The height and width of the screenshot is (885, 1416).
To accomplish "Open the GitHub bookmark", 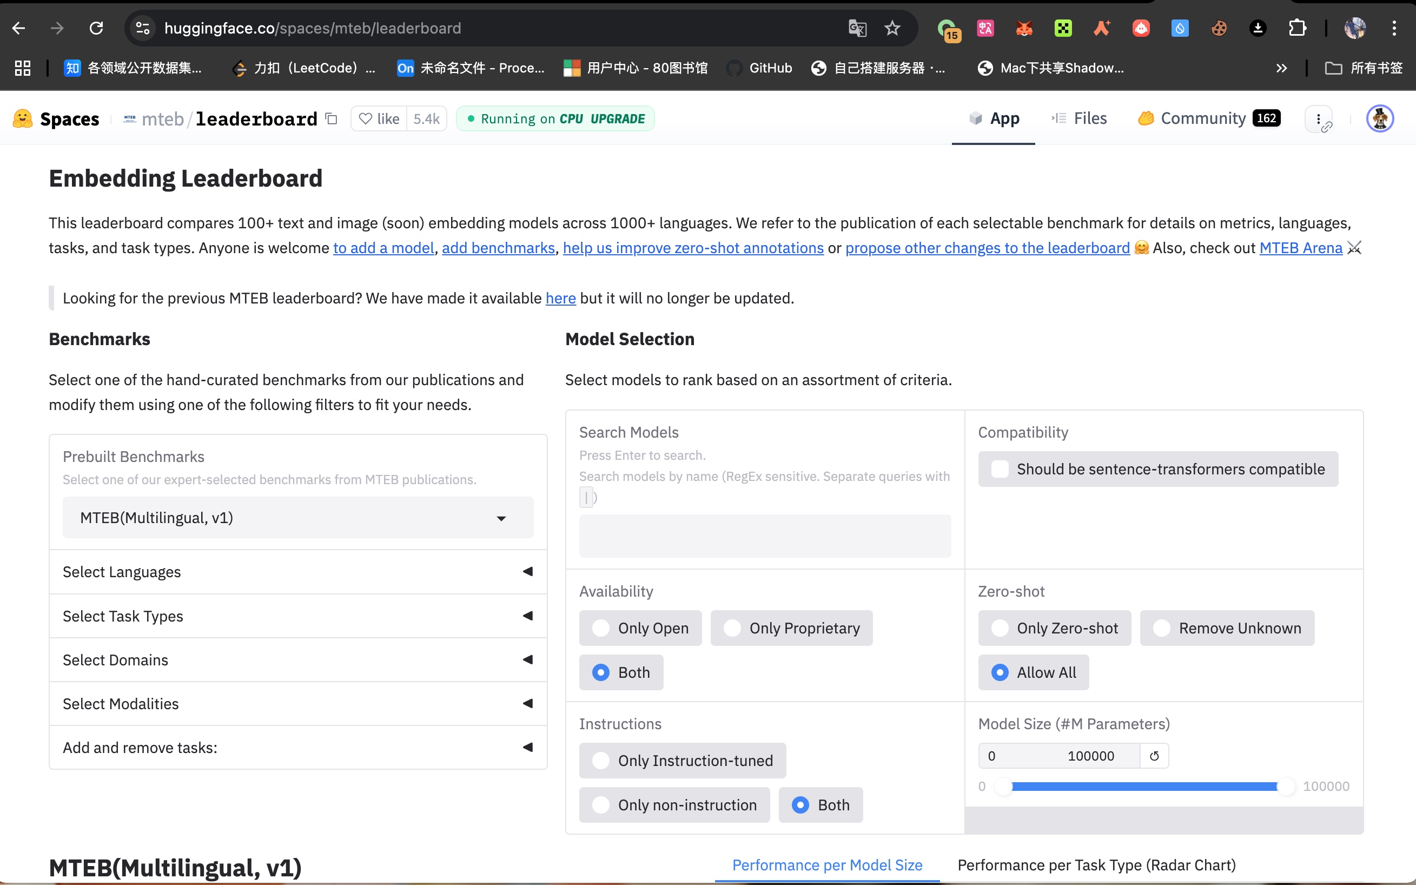I will [759, 68].
